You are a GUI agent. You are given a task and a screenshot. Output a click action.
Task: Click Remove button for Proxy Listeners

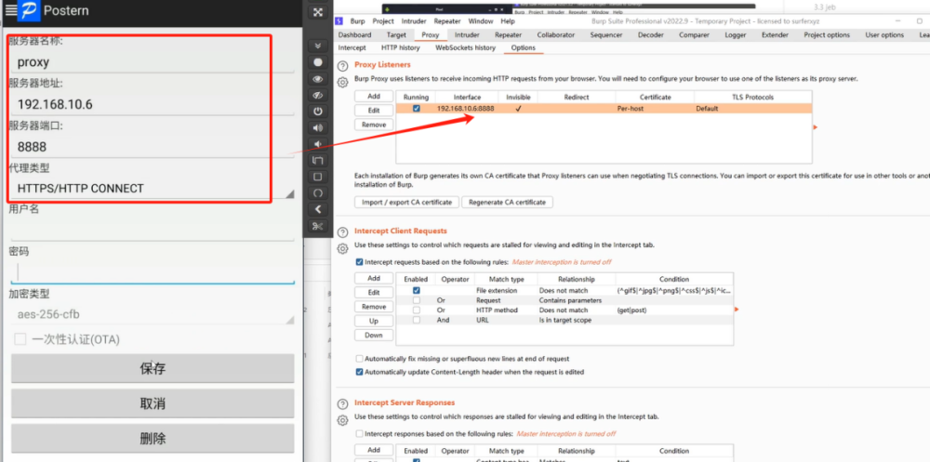point(374,125)
